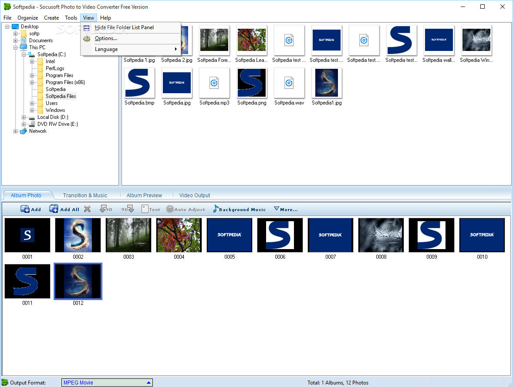Screen dimensions: 513x388
Task: Collapse the This PC tree node
Action: [15, 47]
